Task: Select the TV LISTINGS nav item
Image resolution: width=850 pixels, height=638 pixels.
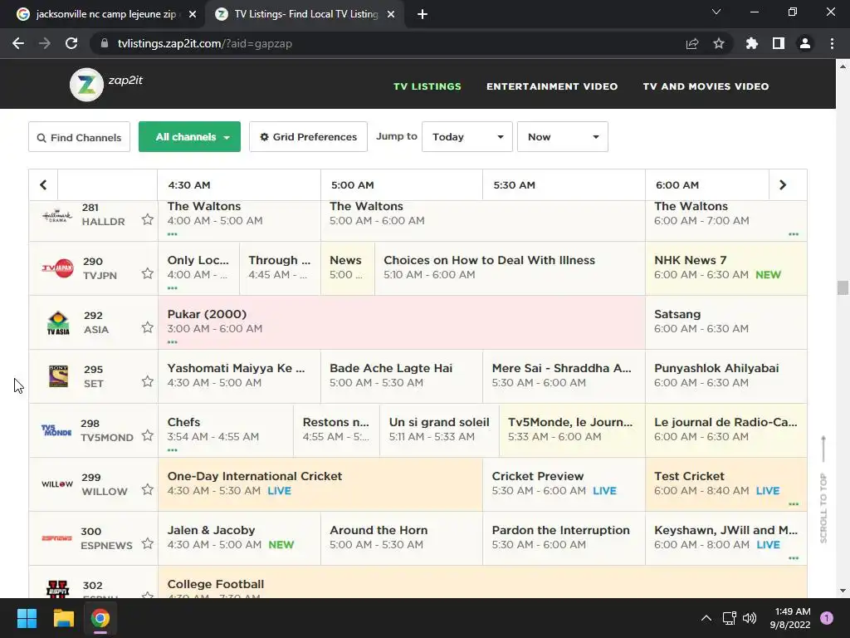Action: click(x=427, y=86)
